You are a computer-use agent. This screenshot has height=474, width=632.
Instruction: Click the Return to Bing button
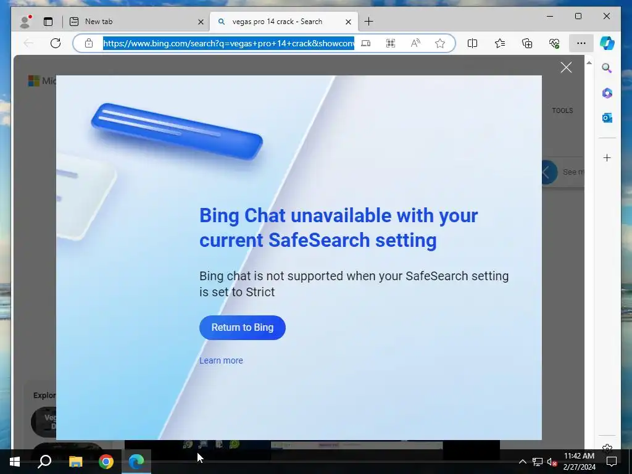[242, 327]
